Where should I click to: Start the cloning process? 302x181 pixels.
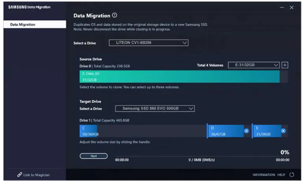(x=93, y=156)
